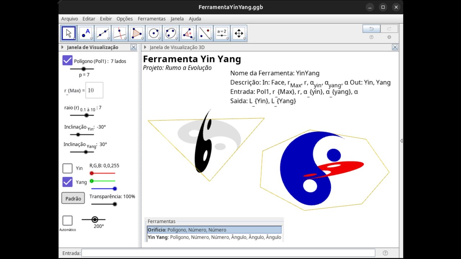461x259 pixels.
Task: Open the Polygon tool dropdown arrow
Action: (x=142, y=39)
